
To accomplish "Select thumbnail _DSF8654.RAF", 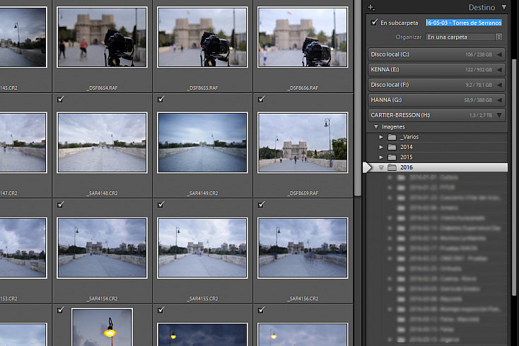I will tap(102, 37).
